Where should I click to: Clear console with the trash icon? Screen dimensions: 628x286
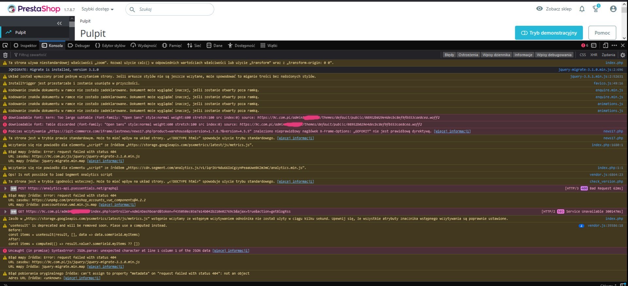pos(5,55)
